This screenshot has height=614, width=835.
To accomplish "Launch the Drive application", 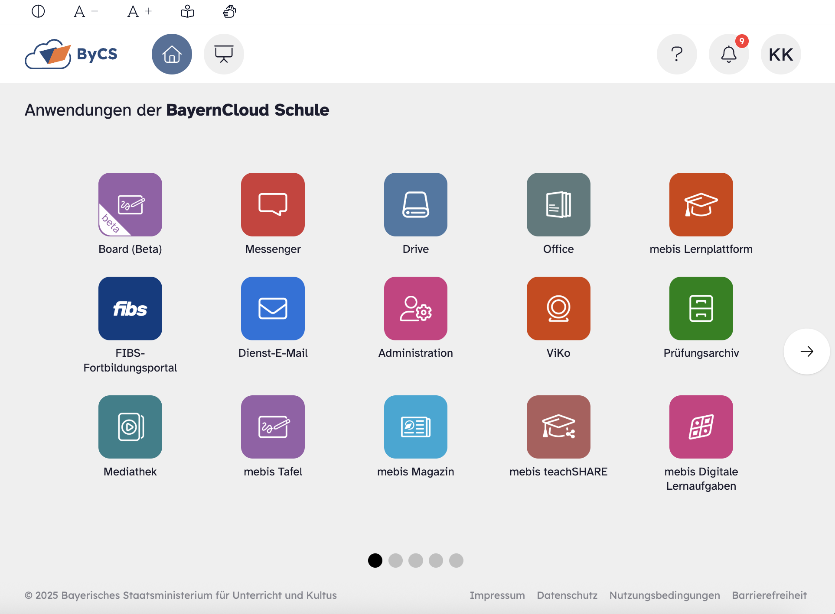I will [415, 204].
